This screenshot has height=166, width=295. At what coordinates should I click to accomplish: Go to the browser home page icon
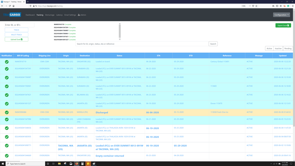tap(14, 6)
